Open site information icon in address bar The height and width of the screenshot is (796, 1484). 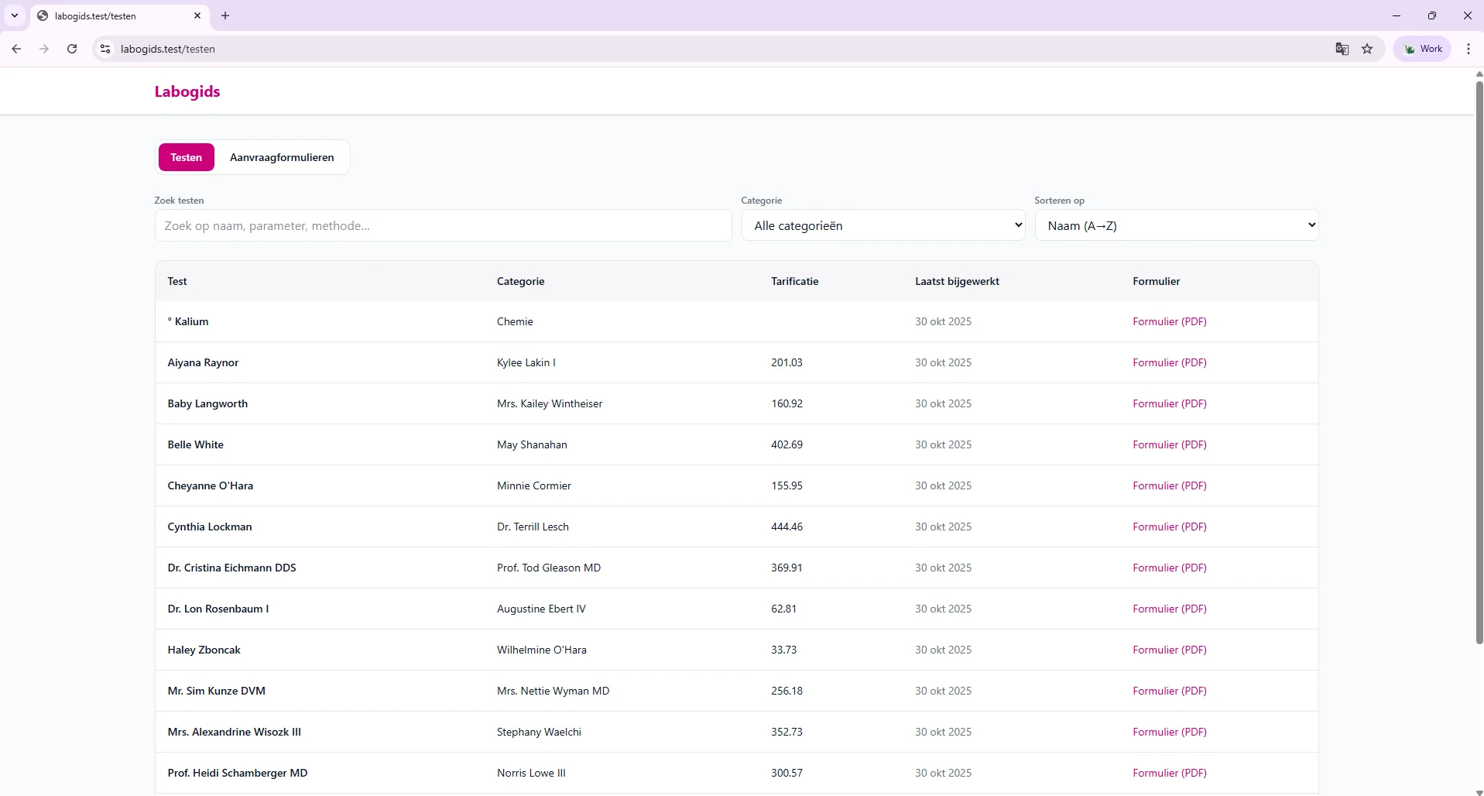click(x=105, y=49)
